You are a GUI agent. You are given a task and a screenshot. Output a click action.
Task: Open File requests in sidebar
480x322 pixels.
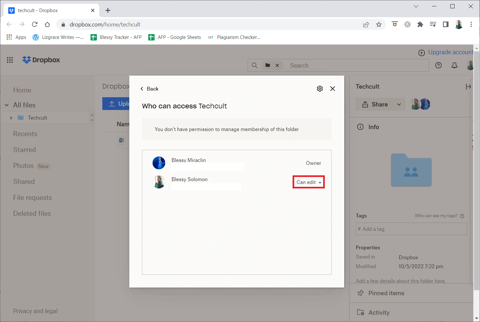33,198
